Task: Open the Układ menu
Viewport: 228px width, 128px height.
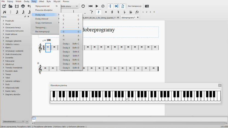Action: (x=41, y=1)
